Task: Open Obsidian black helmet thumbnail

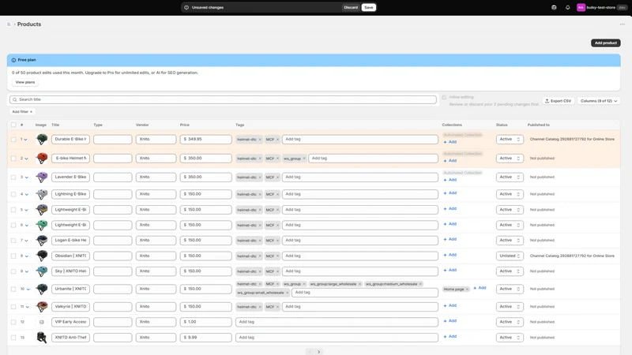Action: point(42,256)
